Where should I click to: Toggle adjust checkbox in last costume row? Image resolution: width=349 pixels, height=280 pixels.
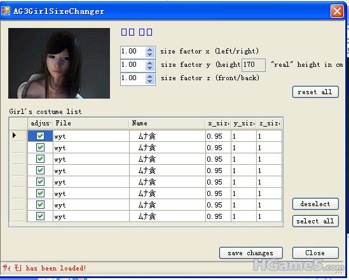pyautogui.click(x=40, y=216)
